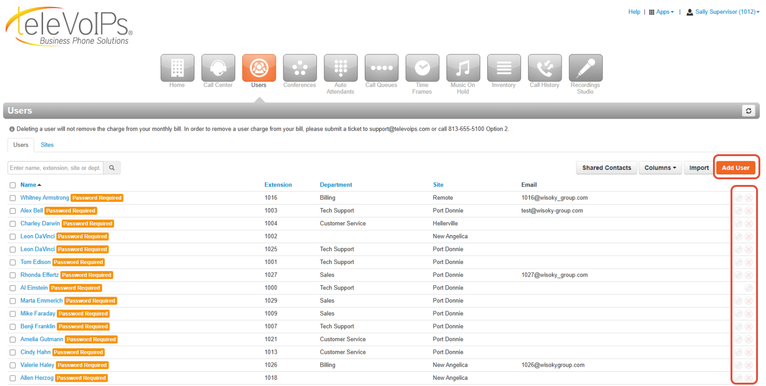Open Call Queues
Screen dimensions: 766x386
tap(381, 68)
